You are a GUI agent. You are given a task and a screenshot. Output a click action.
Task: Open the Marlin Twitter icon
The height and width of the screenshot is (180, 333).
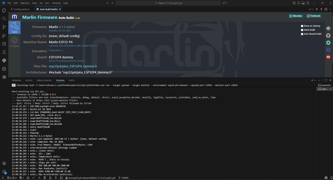tap(328, 43)
